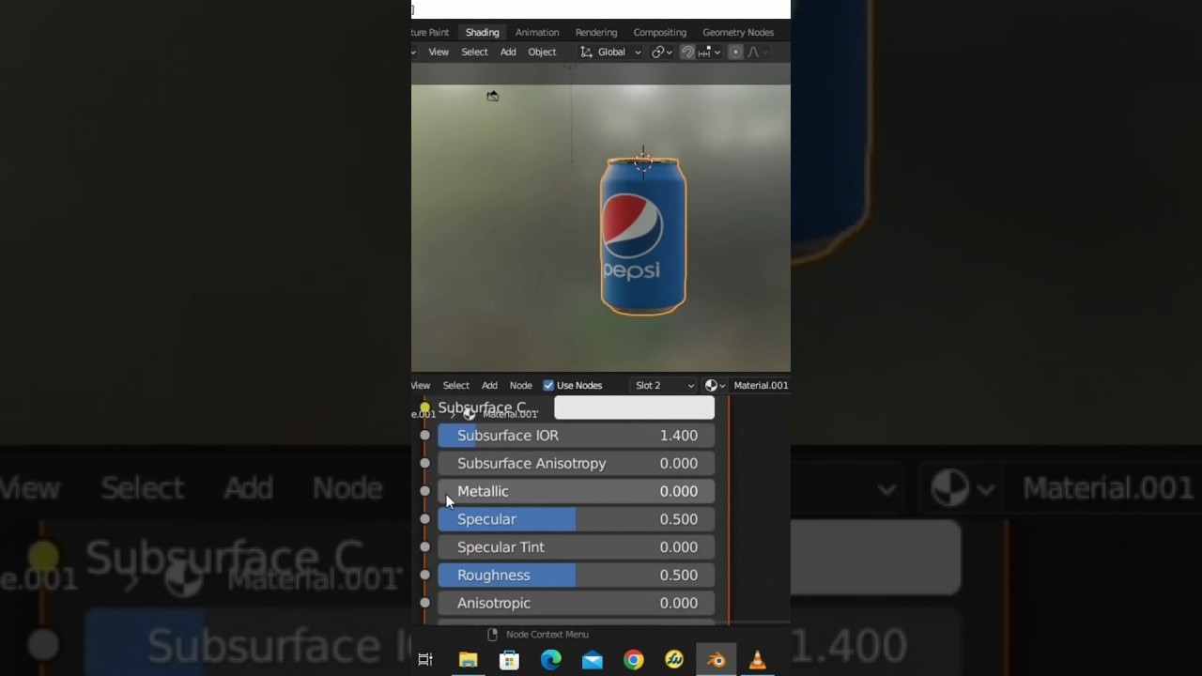Viewport: 1202px width, 676px height.
Task: Click the Subsurface IOR input socket
Action: (x=424, y=436)
